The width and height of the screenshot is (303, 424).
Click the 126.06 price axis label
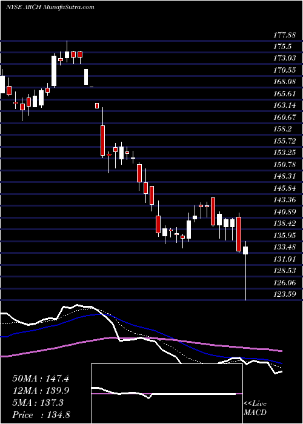click(285, 282)
